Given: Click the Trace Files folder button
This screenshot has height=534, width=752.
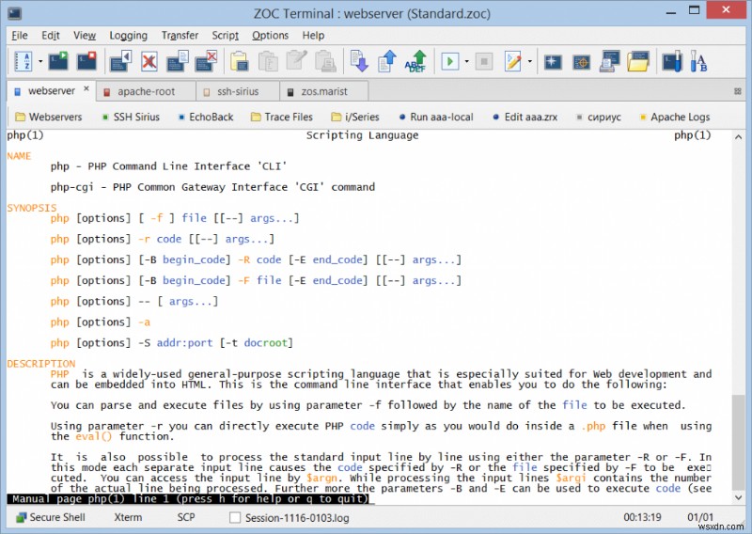Looking at the screenshot, I should (x=281, y=118).
